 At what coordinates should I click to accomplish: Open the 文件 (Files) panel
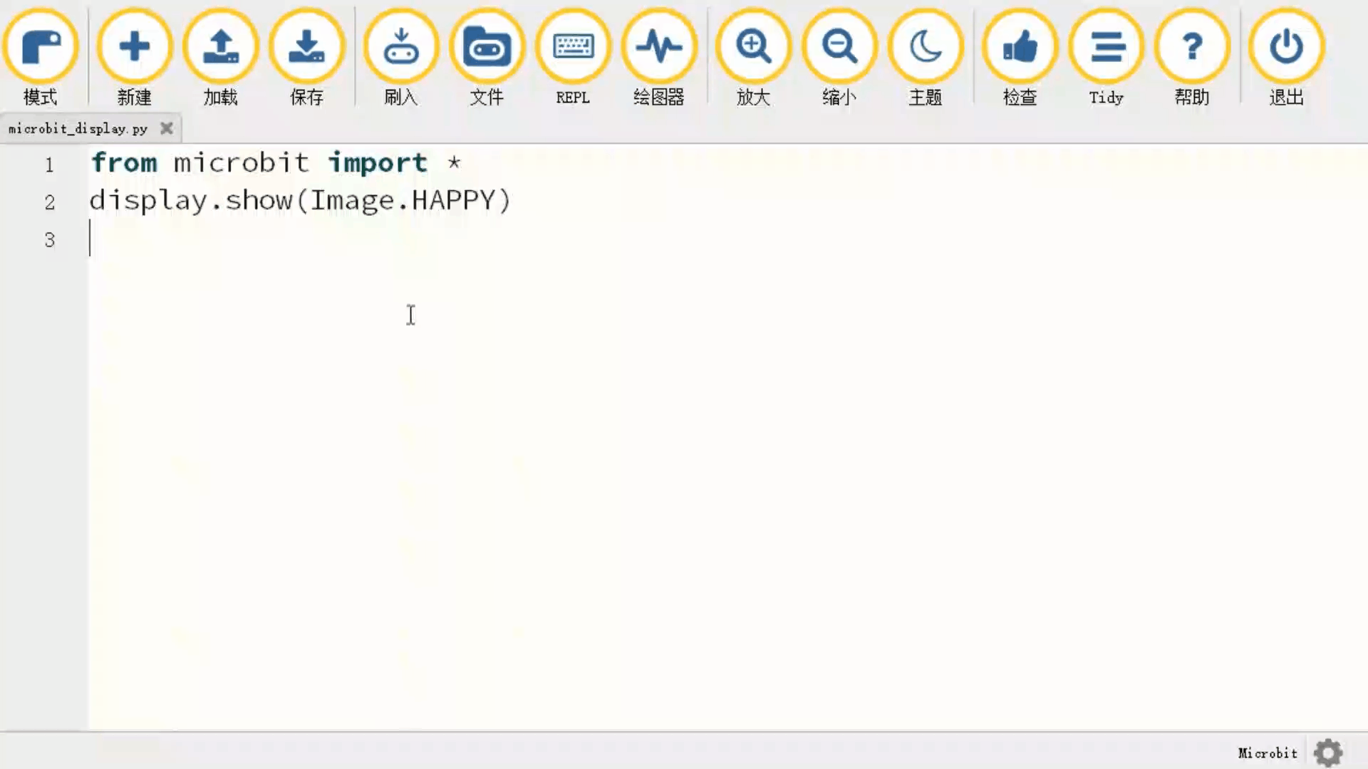487,57
